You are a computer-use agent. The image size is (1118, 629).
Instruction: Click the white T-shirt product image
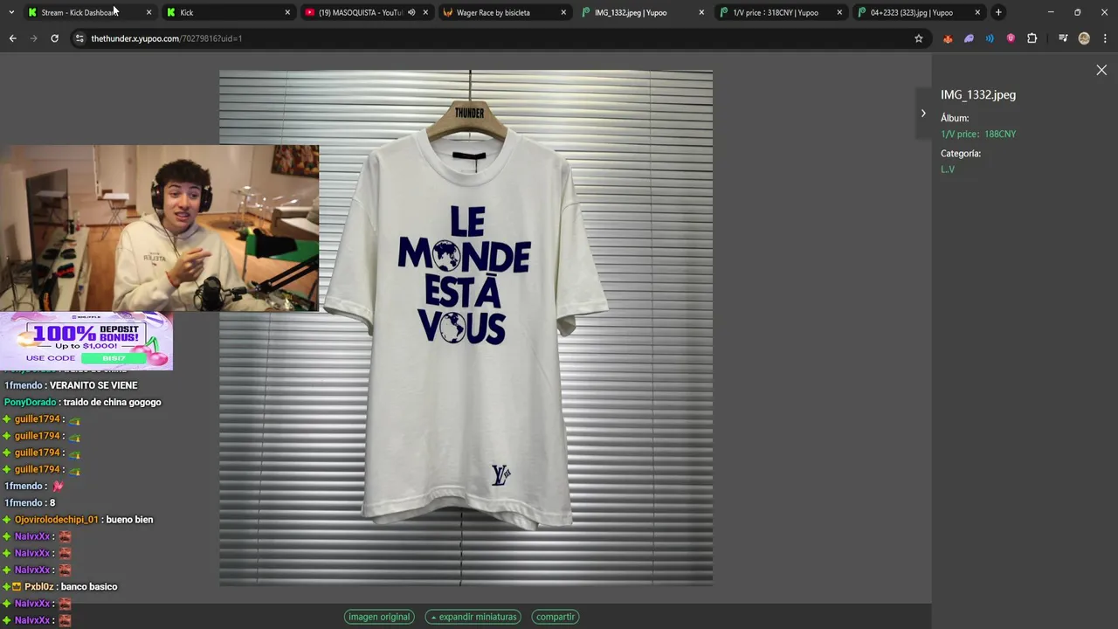click(x=466, y=328)
